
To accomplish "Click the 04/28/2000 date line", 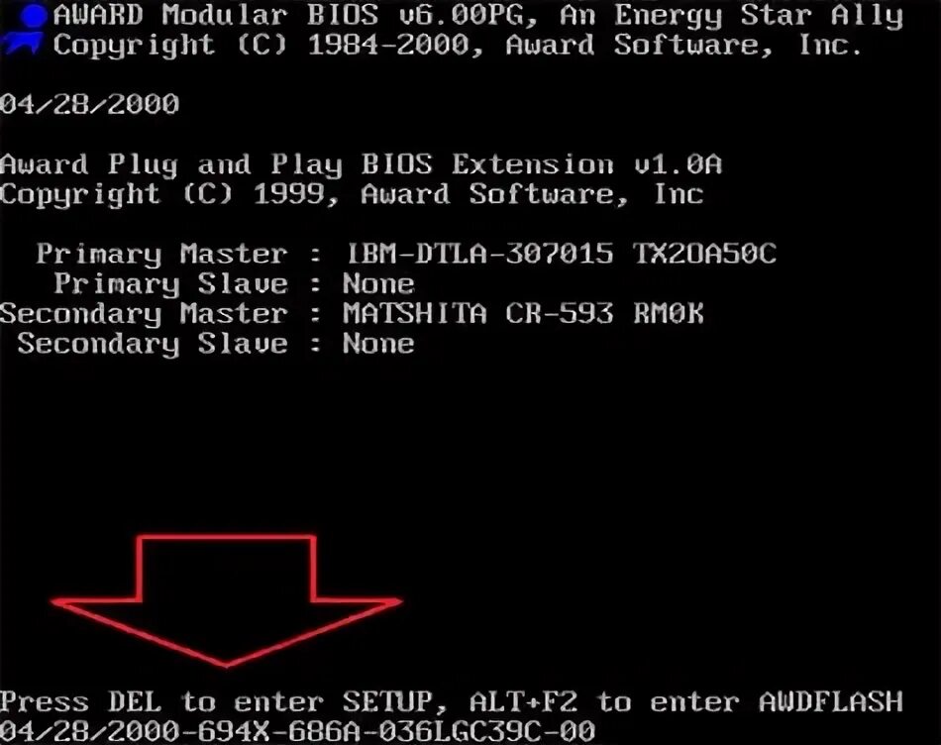I will click(89, 104).
